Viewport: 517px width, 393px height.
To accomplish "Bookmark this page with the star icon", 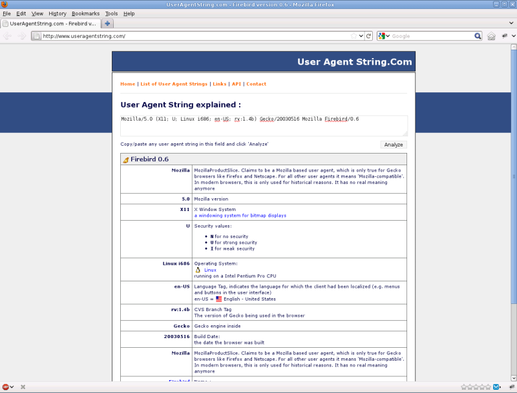I will (353, 36).
